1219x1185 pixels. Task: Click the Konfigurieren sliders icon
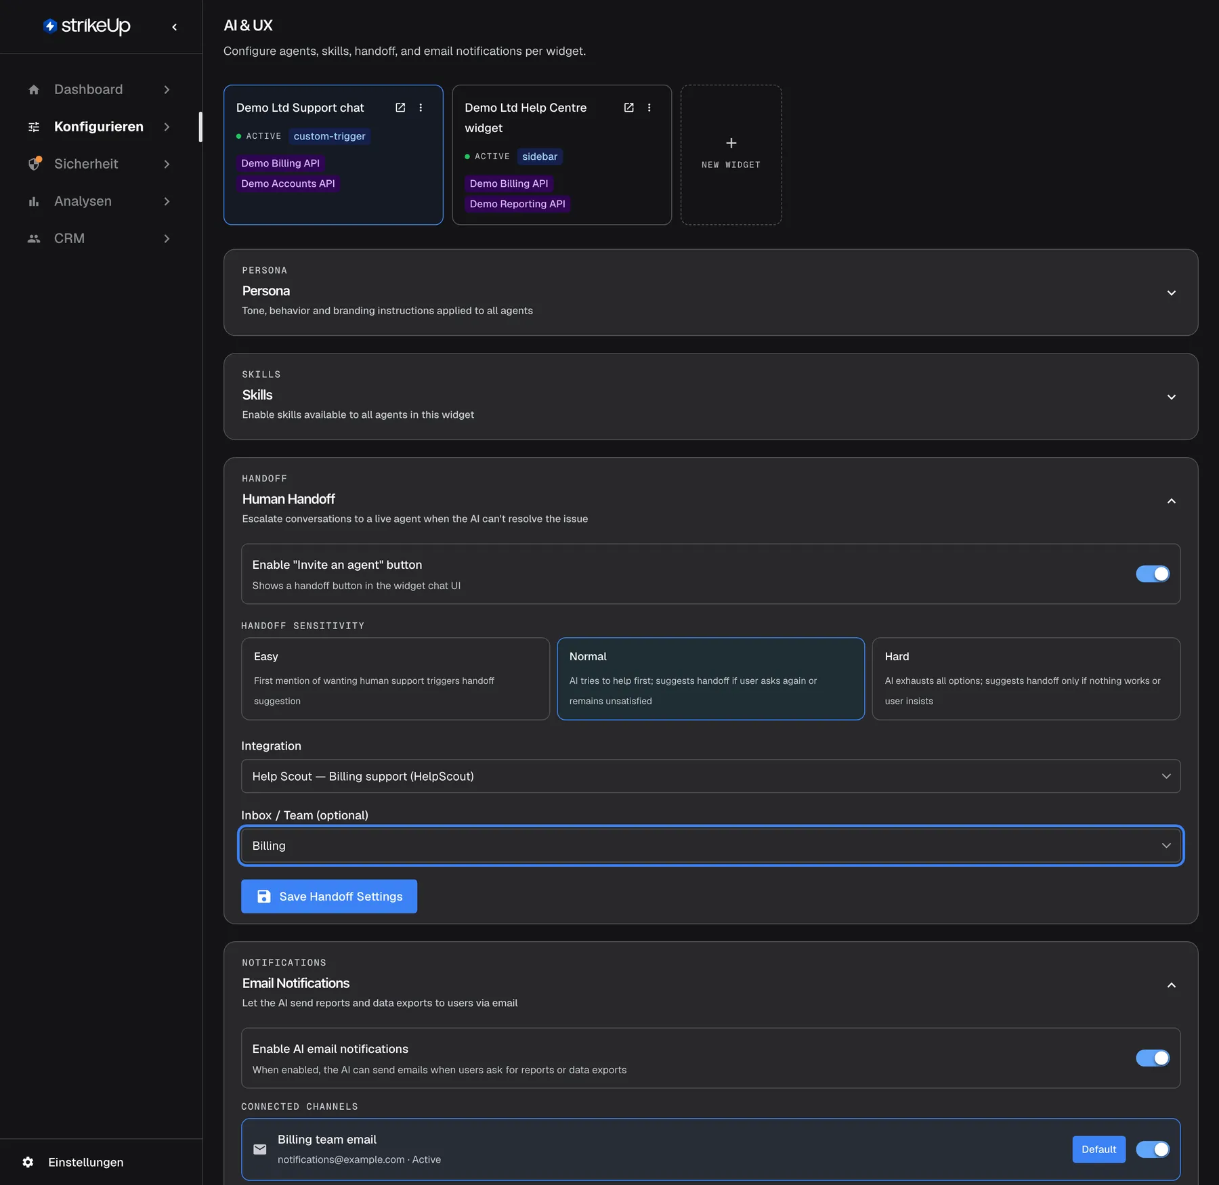pos(34,127)
